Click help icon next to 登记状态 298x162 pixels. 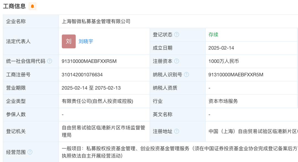pyautogui.click(x=177, y=34)
